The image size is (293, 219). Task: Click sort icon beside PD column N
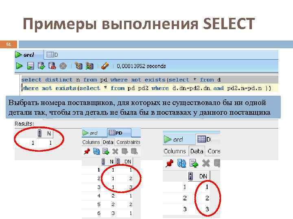coord(103,161)
